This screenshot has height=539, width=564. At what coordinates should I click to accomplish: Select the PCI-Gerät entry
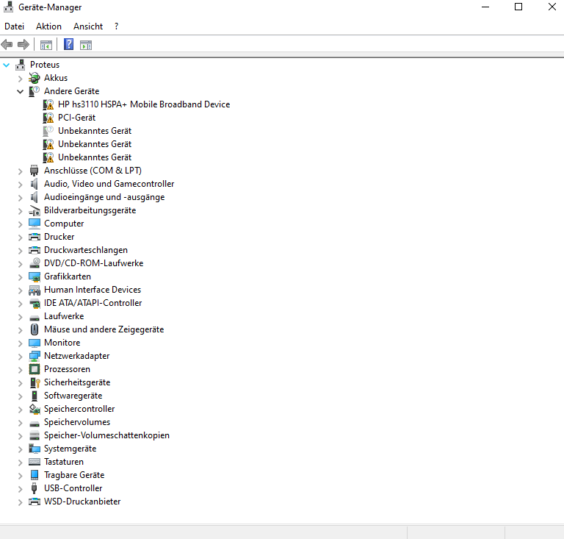click(x=76, y=118)
